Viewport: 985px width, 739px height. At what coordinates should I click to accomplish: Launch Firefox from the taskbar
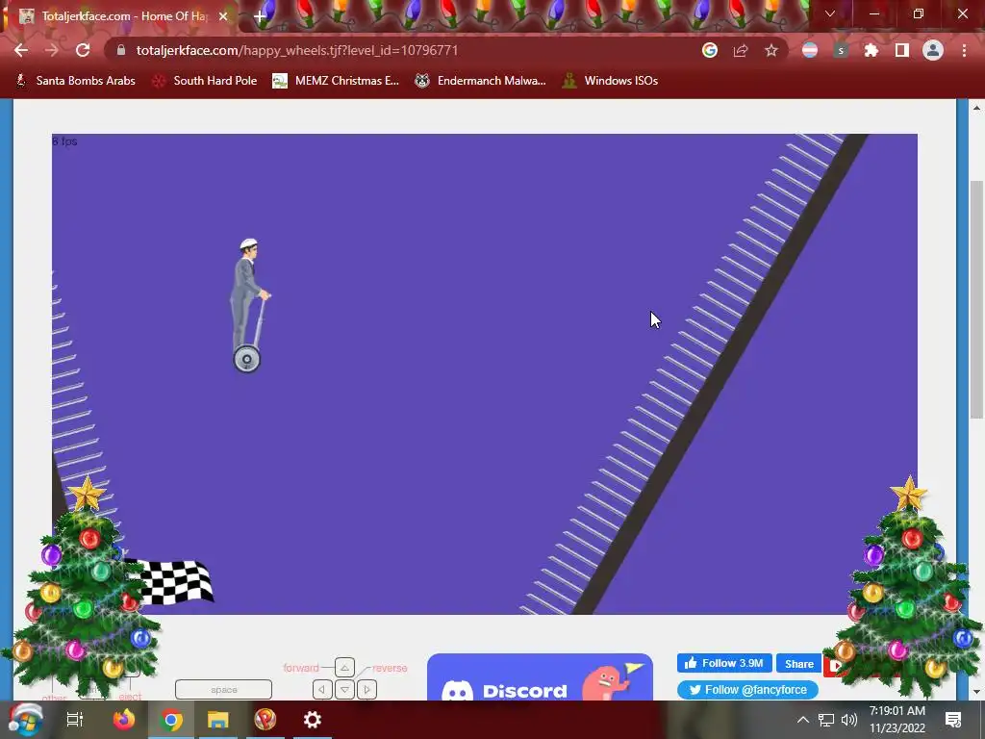coord(124,720)
